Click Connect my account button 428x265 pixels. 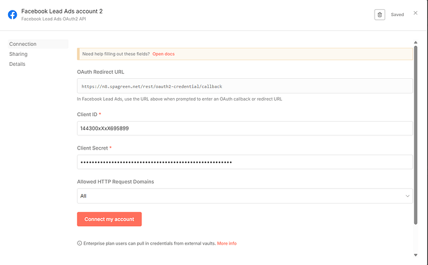[109, 219]
